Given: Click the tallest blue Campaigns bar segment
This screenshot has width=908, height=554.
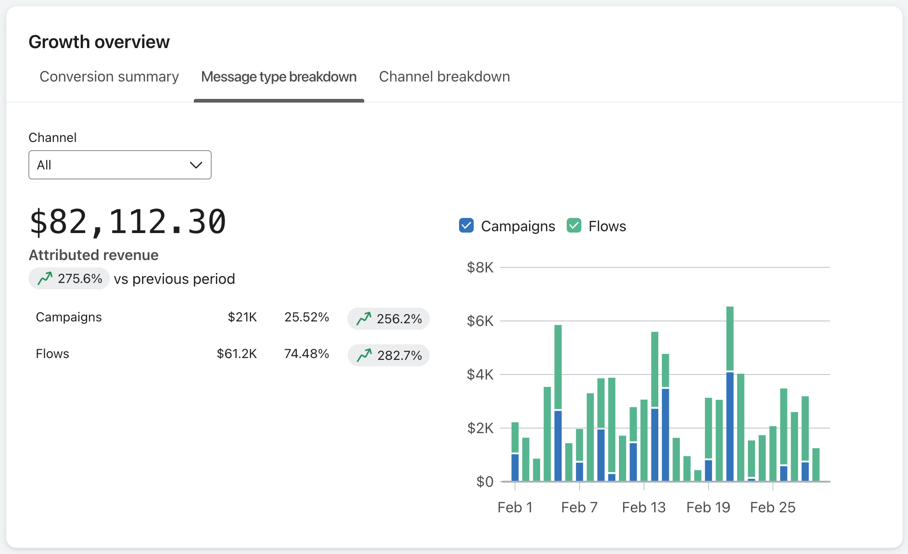Looking at the screenshot, I should point(730,426).
